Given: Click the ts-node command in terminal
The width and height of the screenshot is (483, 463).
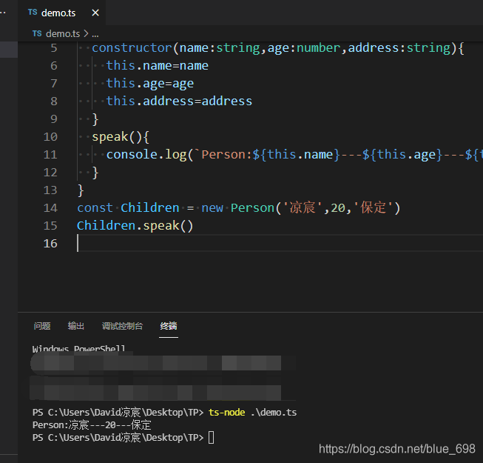Looking at the screenshot, I should (227, 413).
